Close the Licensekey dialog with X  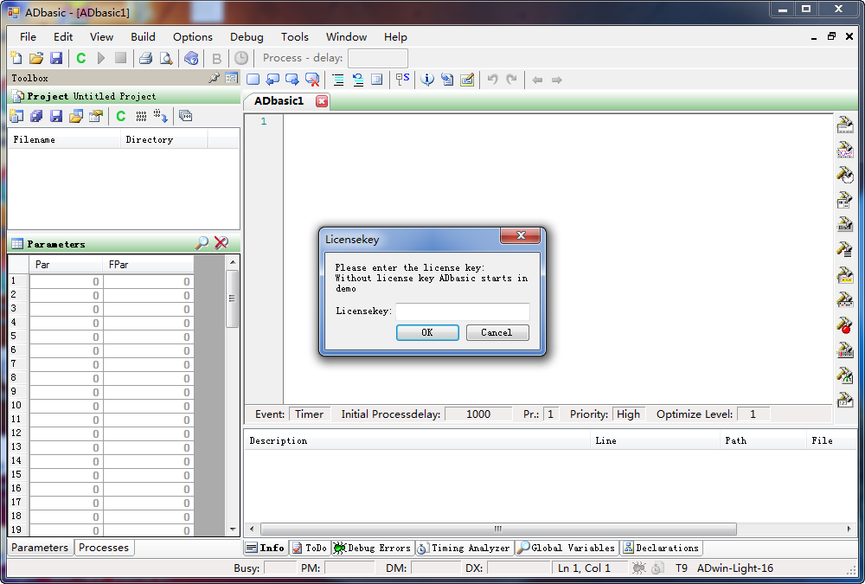point(520,235)
